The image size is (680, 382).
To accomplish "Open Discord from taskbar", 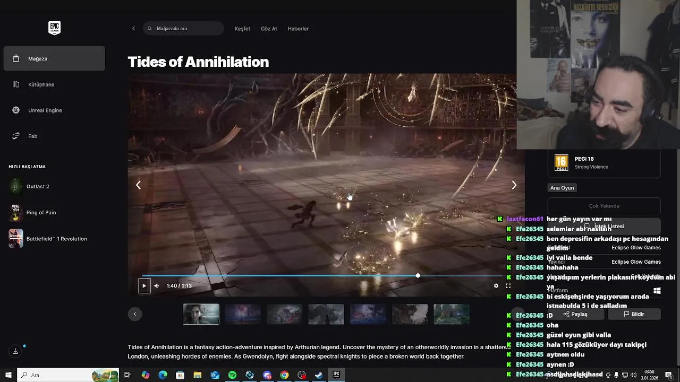I will pos(267,375).
